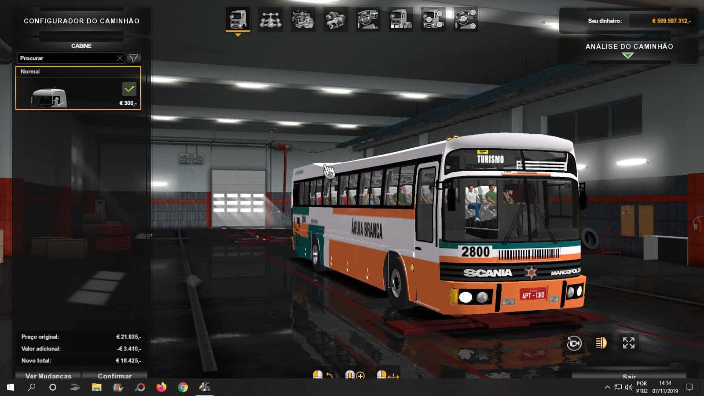Click the fullscreen view icon
The width and height of the screenshot is (704, 396).
tap(629, 342)
